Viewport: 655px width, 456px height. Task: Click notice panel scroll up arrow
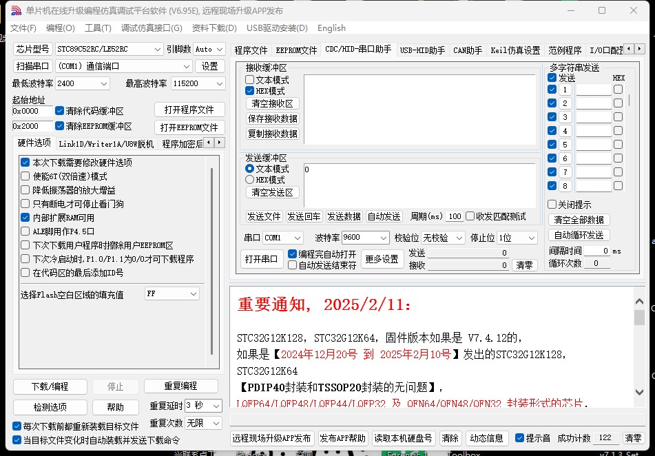click(639, 301)
